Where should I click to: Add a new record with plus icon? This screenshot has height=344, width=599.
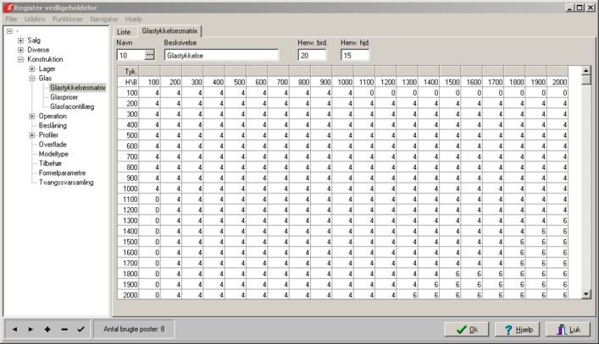[47, 329]
